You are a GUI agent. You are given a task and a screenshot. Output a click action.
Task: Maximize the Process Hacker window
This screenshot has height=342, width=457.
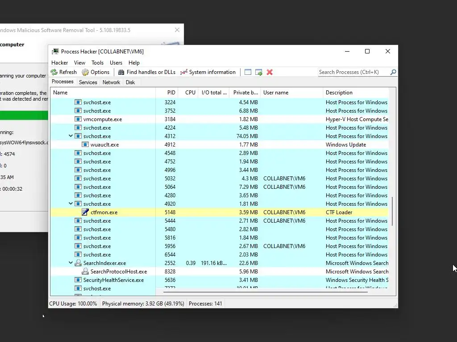pos(367,51)
